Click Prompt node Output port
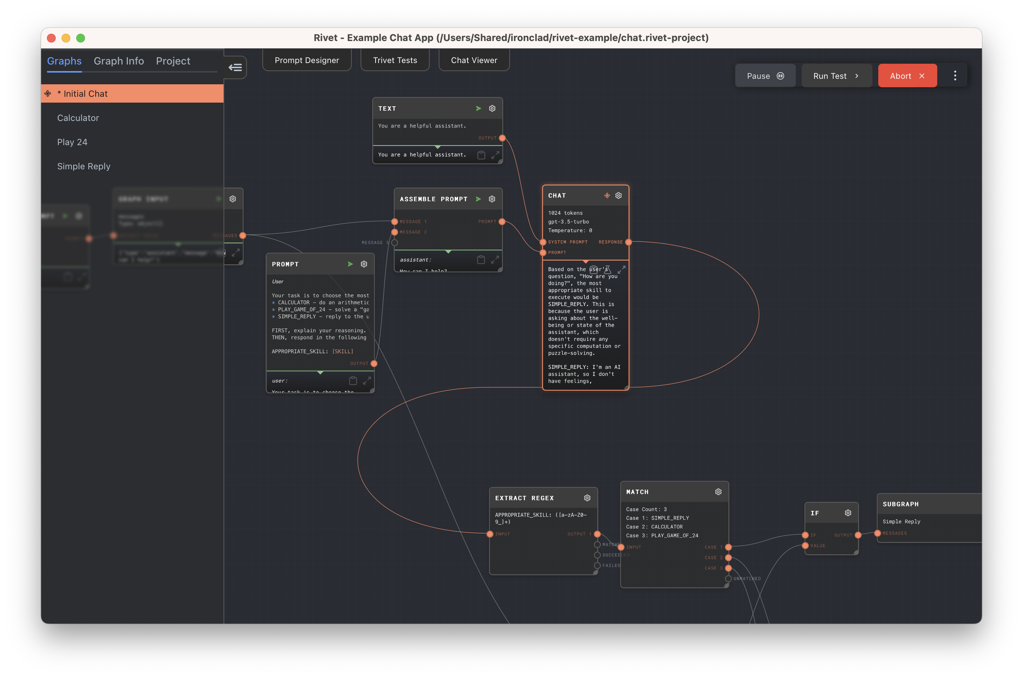 (374, 364)
